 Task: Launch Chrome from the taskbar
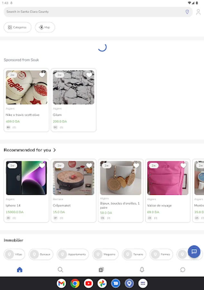coord(75,283)
